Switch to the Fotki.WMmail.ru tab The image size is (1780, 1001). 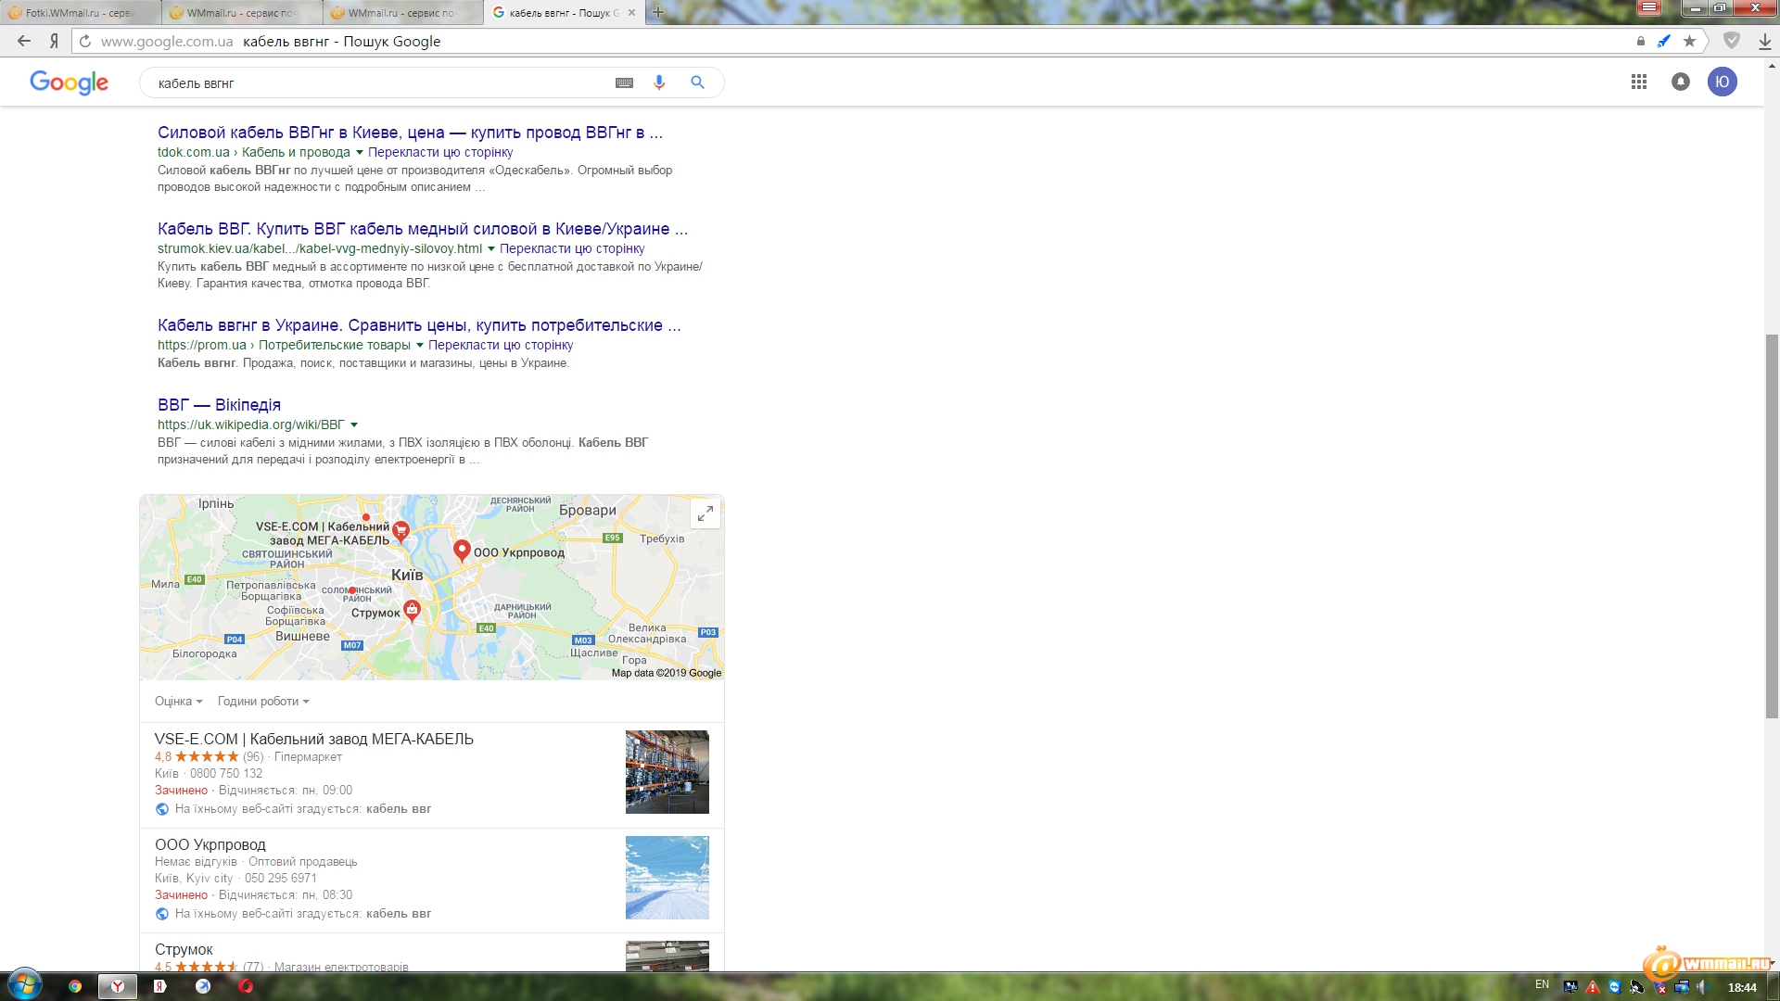[x=81, y=13]
